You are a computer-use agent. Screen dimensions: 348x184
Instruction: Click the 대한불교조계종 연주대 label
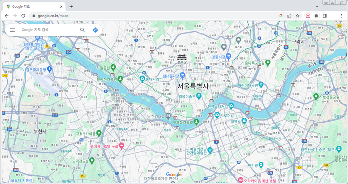click(162, 178)
